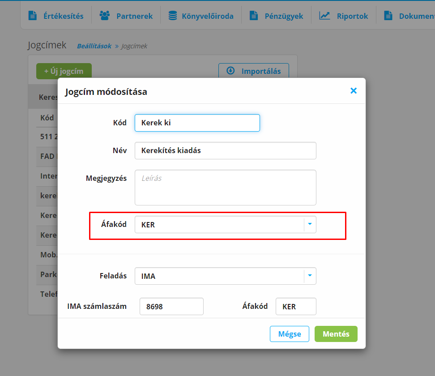This screenshot has height=376, width=435.
Task: Open the Áfakód combo box showing KER
Action: [219, 225]
